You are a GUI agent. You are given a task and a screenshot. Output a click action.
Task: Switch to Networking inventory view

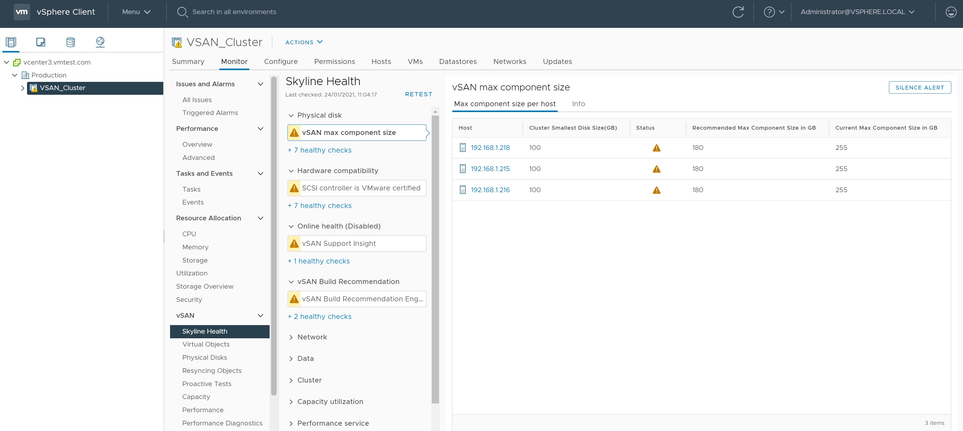tap(100, 42)
